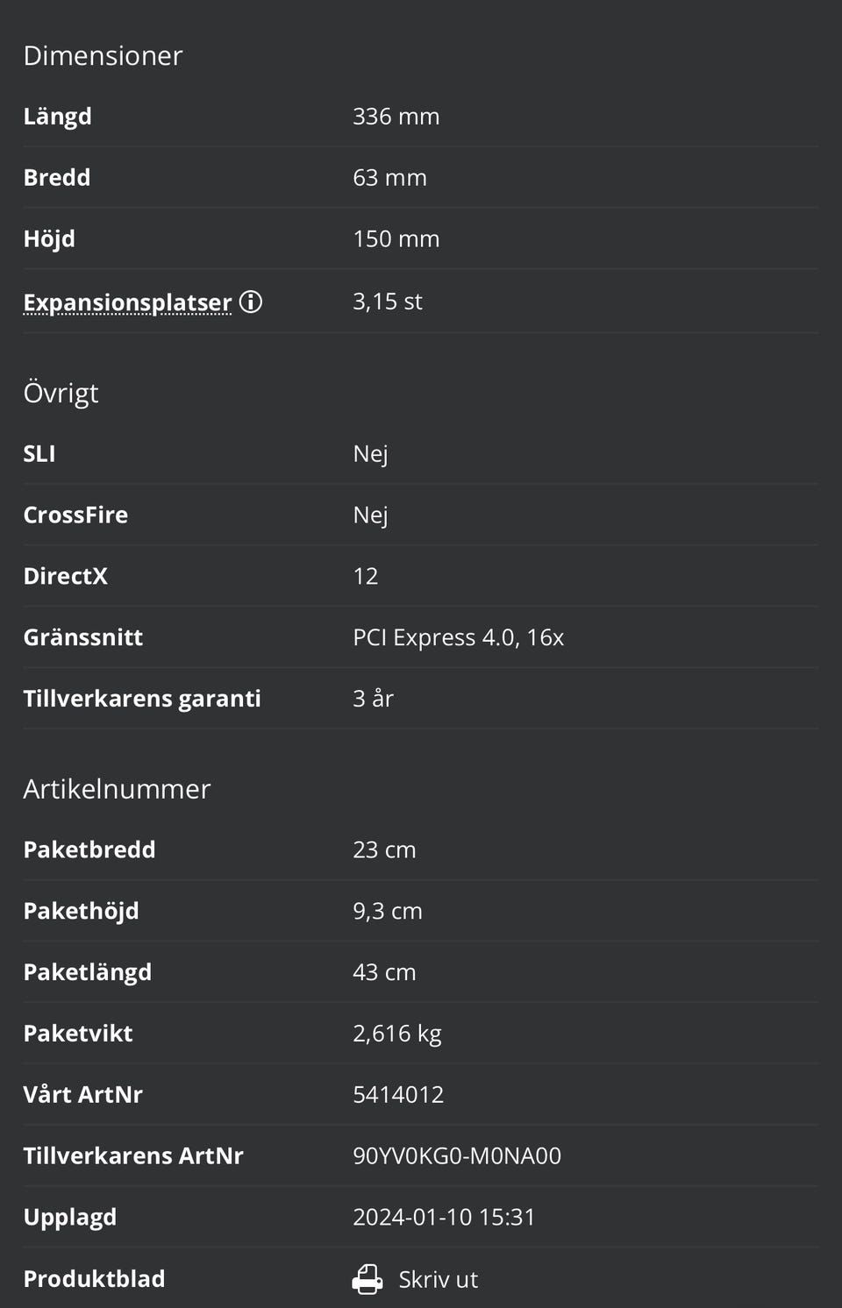Click the manufacturer part number 90YV0KG0-M0NA00
Screen dimensions: 842x1308
[x=457, y=1155]
